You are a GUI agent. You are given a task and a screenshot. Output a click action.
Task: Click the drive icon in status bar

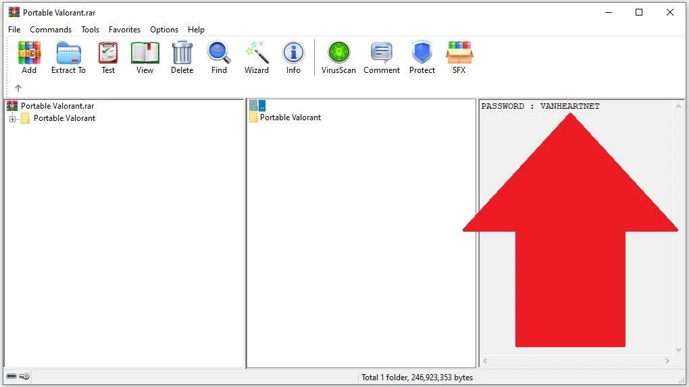point(11,376)
